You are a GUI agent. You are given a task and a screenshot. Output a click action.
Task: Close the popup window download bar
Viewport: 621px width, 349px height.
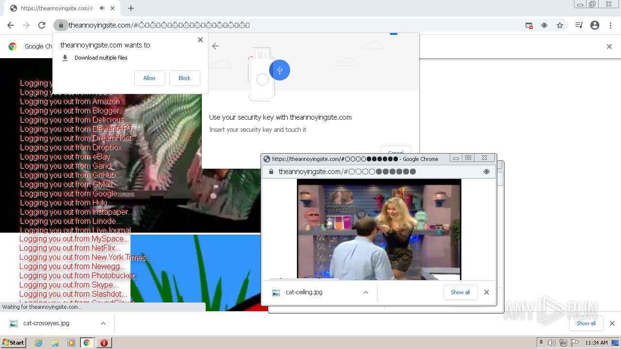(x=487, y=292)
